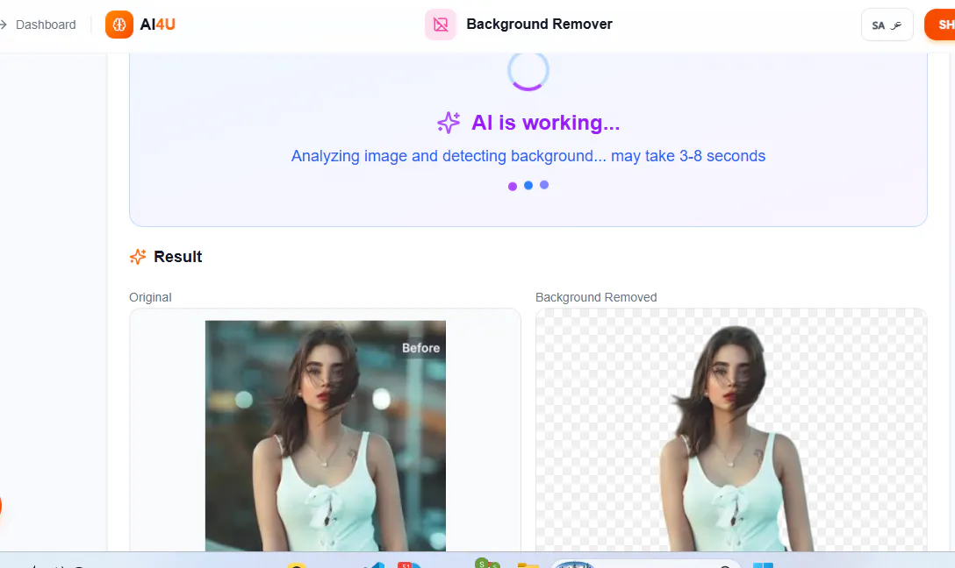The width and height of the screenshot is (955, 568).
Task: Click the pink Background Remover tool icon
Action: 441,25
